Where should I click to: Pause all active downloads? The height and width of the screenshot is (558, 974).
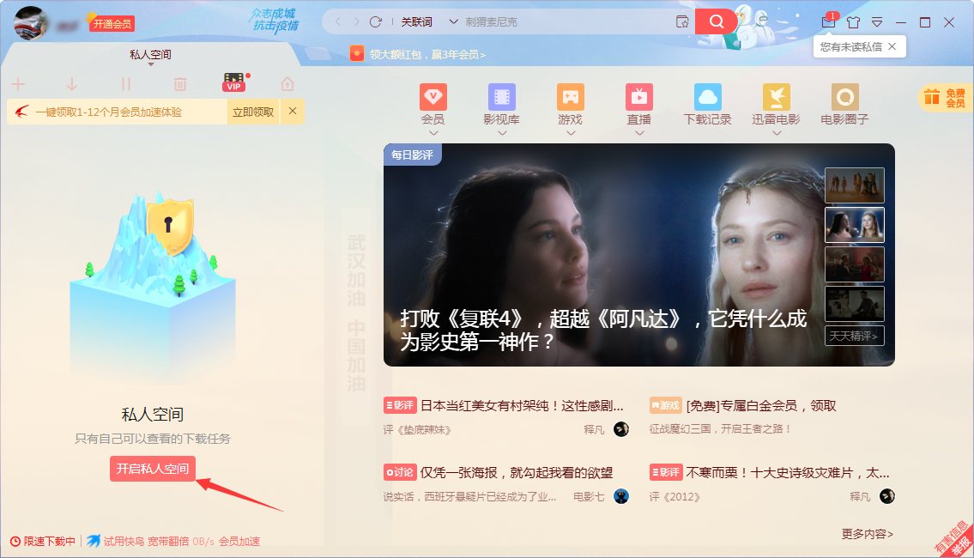pos(125,83)
